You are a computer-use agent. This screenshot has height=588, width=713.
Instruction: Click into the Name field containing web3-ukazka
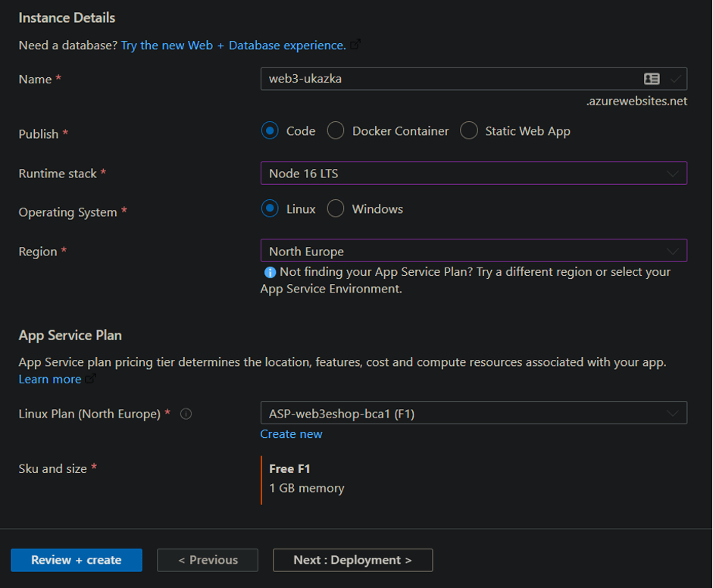[447, 79]
